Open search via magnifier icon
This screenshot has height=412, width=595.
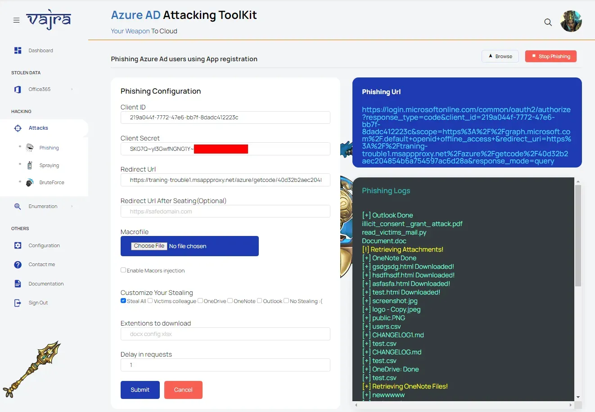point(548,22)
